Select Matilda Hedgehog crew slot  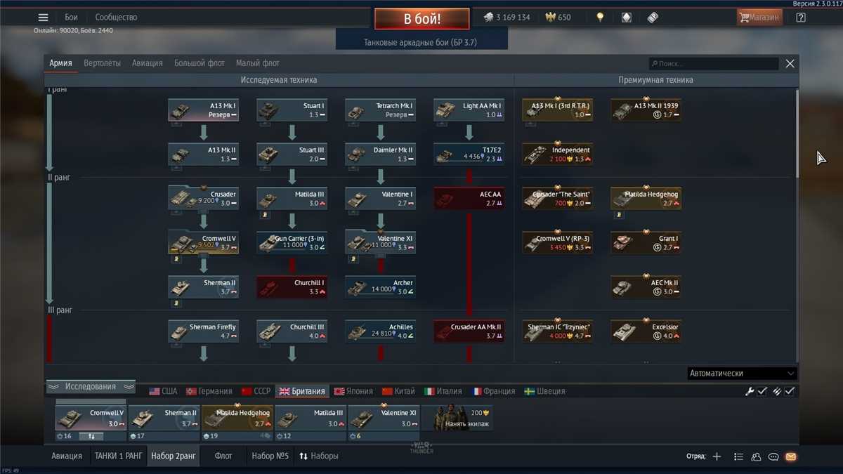point(237,419)
